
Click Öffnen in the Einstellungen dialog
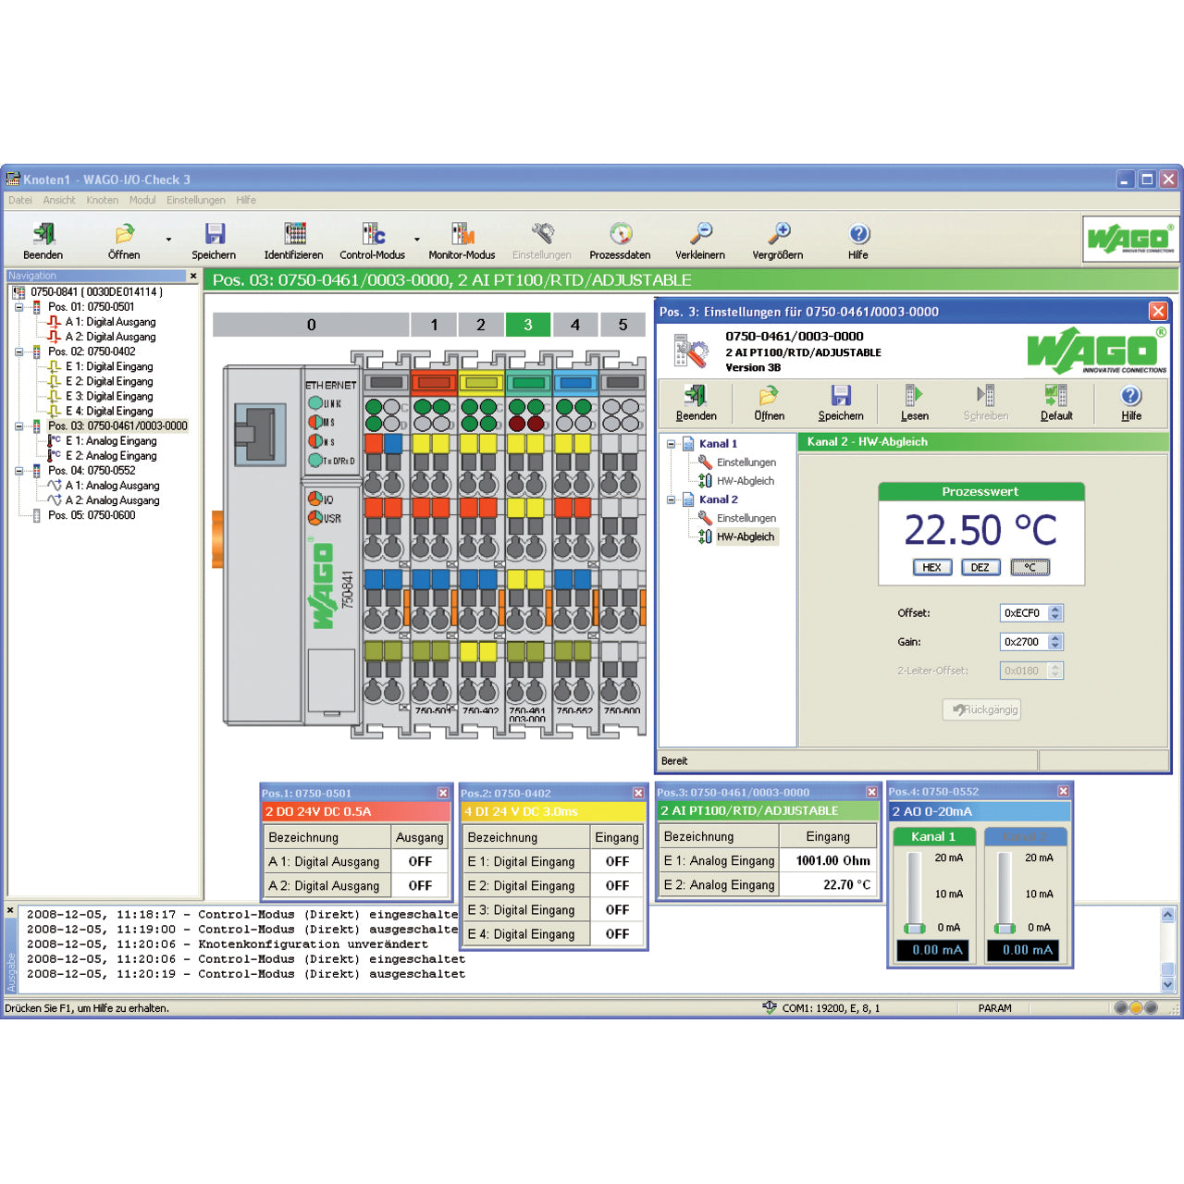tap(769, 403)
